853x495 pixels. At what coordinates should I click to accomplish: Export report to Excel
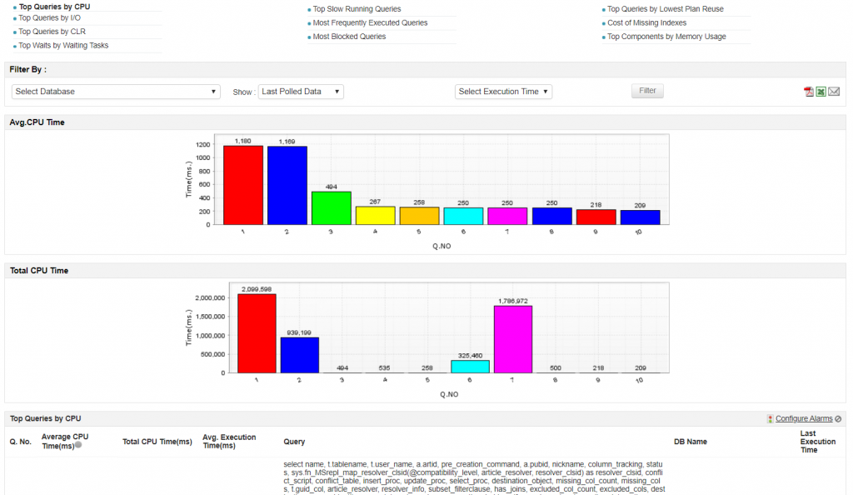point(821,92)
